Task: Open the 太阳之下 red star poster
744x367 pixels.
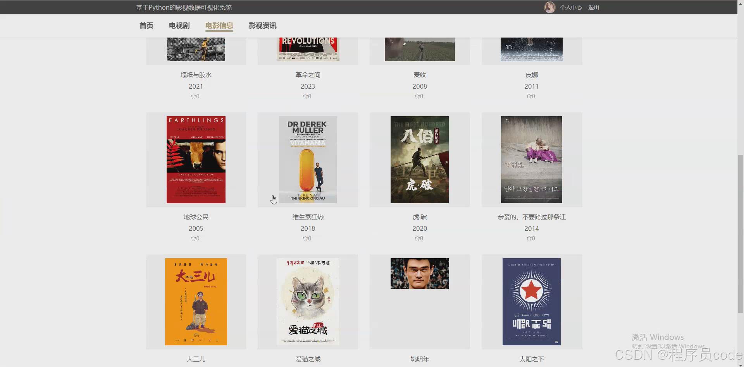Action: click(532, 302)
